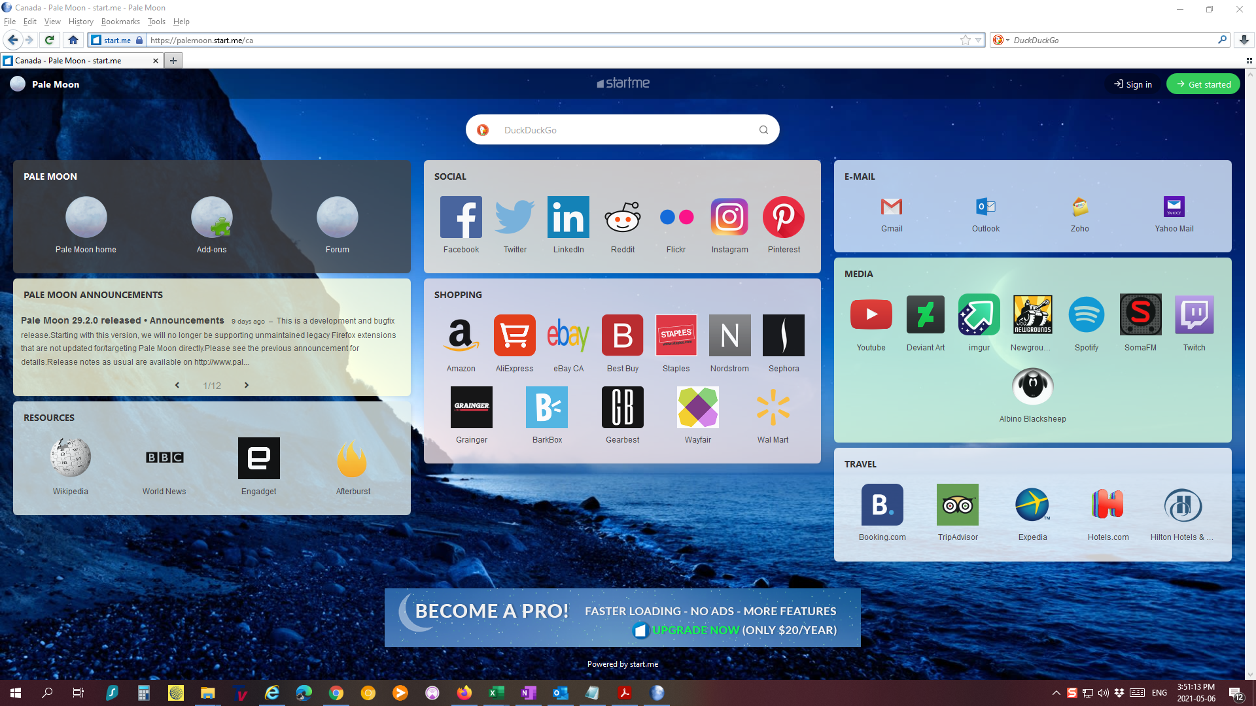Open the Wikipedia globe icon
The width and height of the screenshot is (1256, 706).
[71, 458]
